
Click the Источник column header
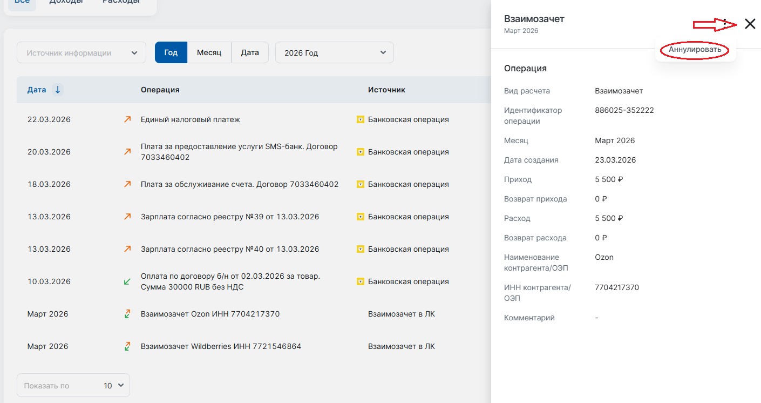point(386,90)
